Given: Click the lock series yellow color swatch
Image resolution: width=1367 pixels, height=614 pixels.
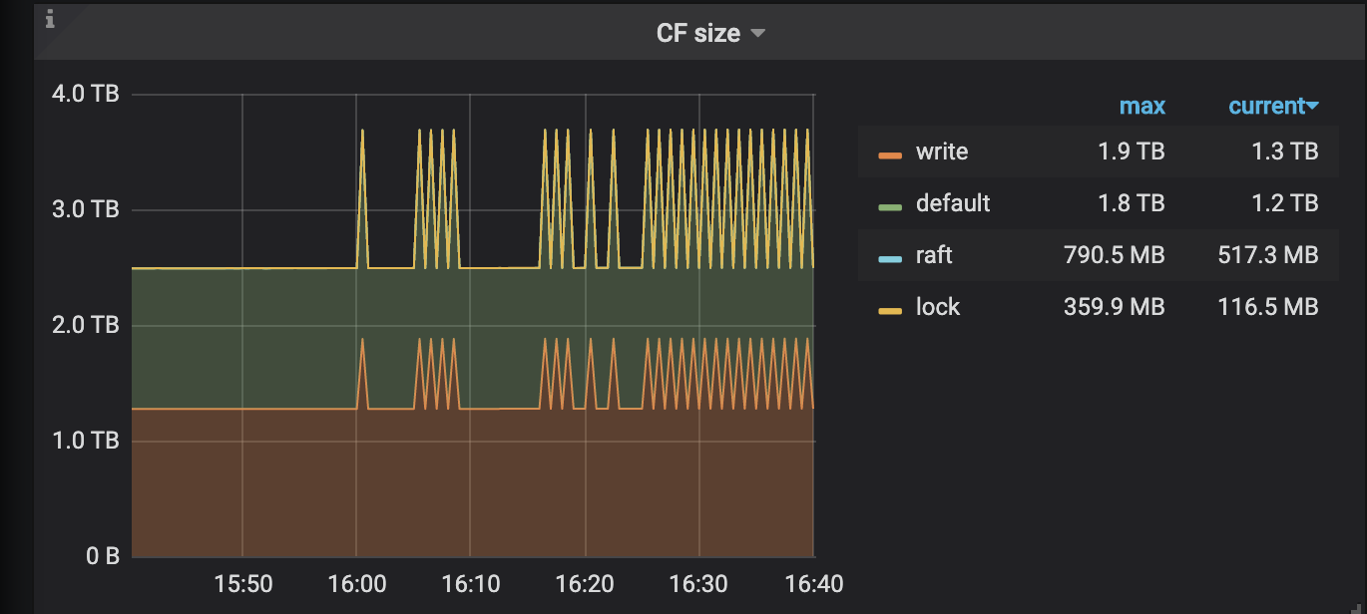Looking at the screenshot, I should [890, 309].
